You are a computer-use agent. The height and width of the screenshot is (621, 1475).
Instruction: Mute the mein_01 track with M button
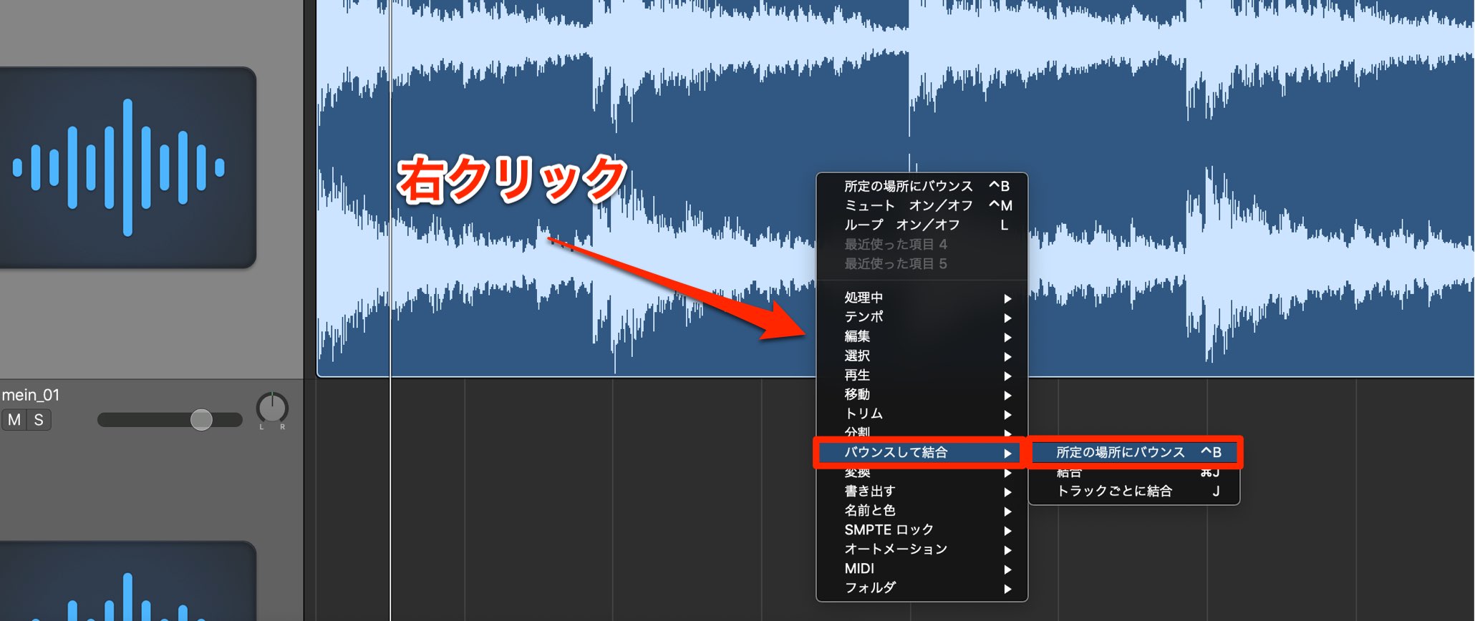coord(14,420)
